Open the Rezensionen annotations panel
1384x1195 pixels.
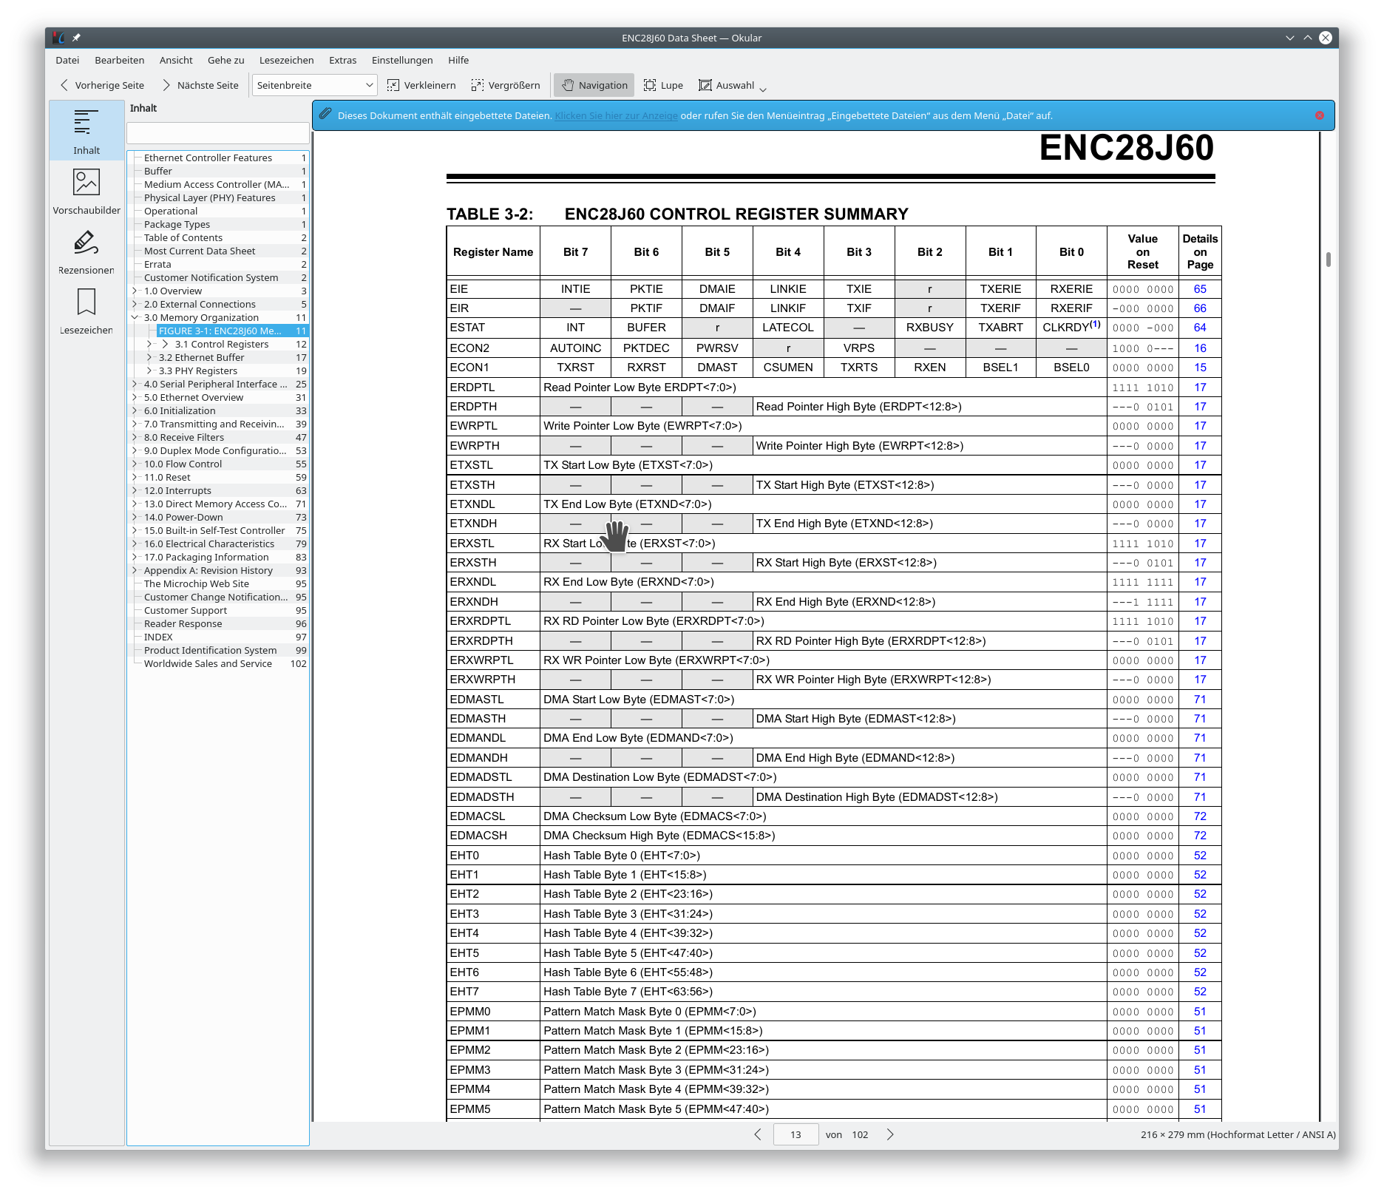coord(86,251)
